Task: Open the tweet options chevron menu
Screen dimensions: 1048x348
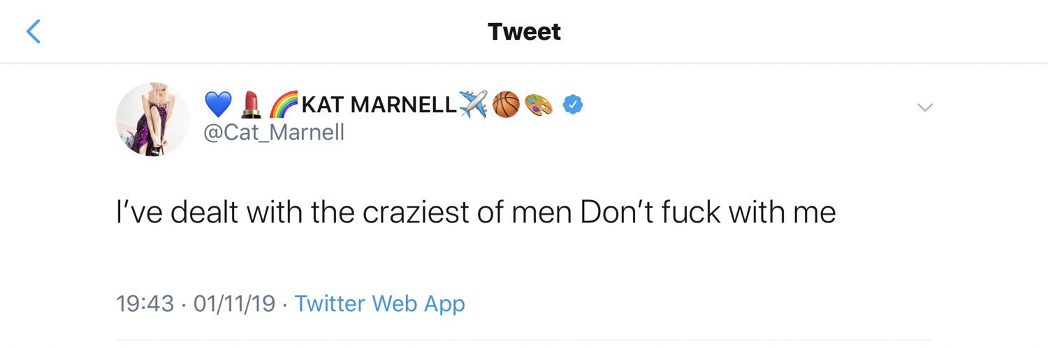Action: (924, 107)
